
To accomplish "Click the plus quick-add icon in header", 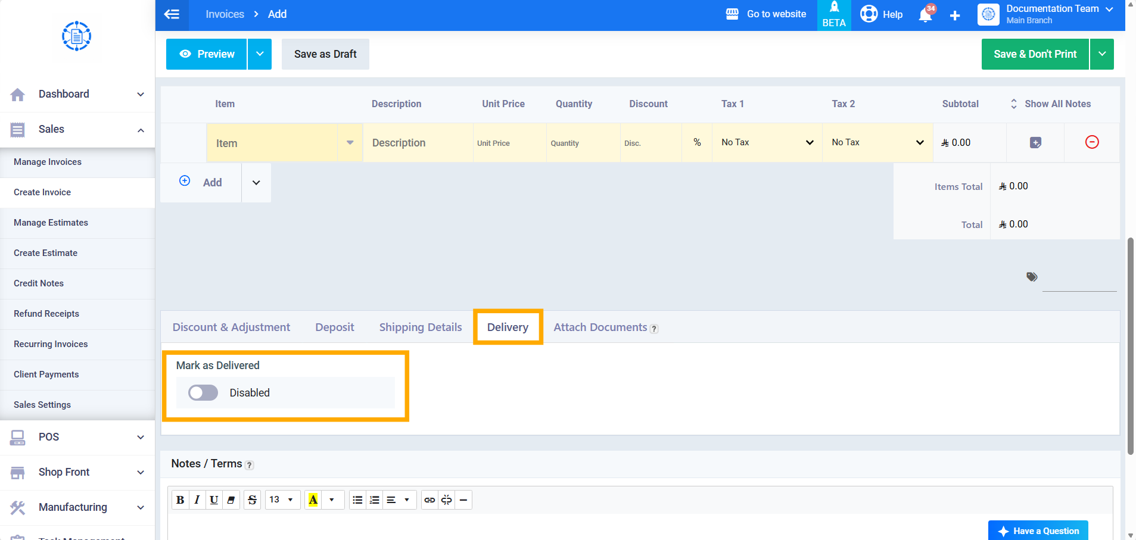I will coord(955,15).
